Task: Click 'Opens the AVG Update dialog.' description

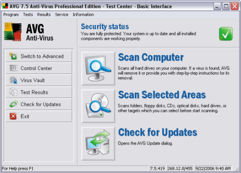Action: (145, 143)
